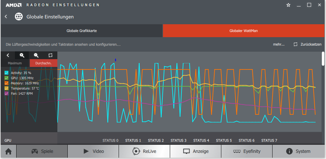
Task: Open the Spiele section
Action: (42, 151)
